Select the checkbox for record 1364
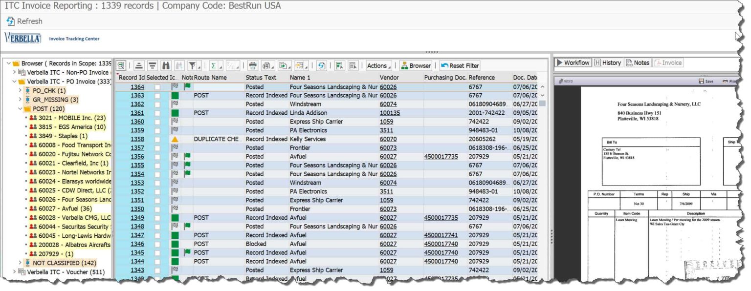The height and width of the screenshot is (291, 751). [158, 86]
